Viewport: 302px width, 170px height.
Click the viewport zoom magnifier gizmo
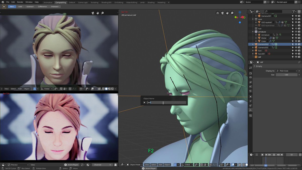[x=232, y=13]
